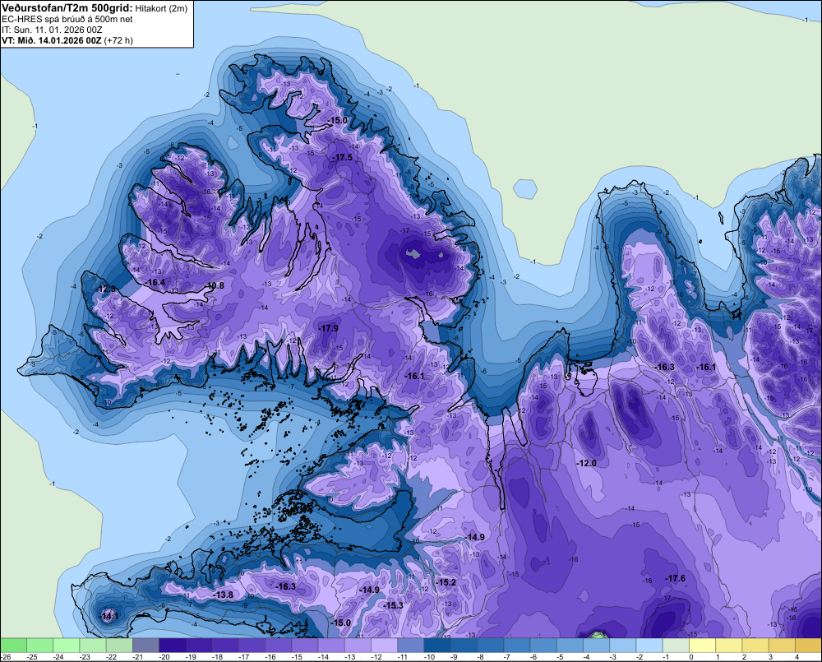822x662 pixels.
Task: Click the legend color swatch labeled -16
Action: tap(279, 645)
